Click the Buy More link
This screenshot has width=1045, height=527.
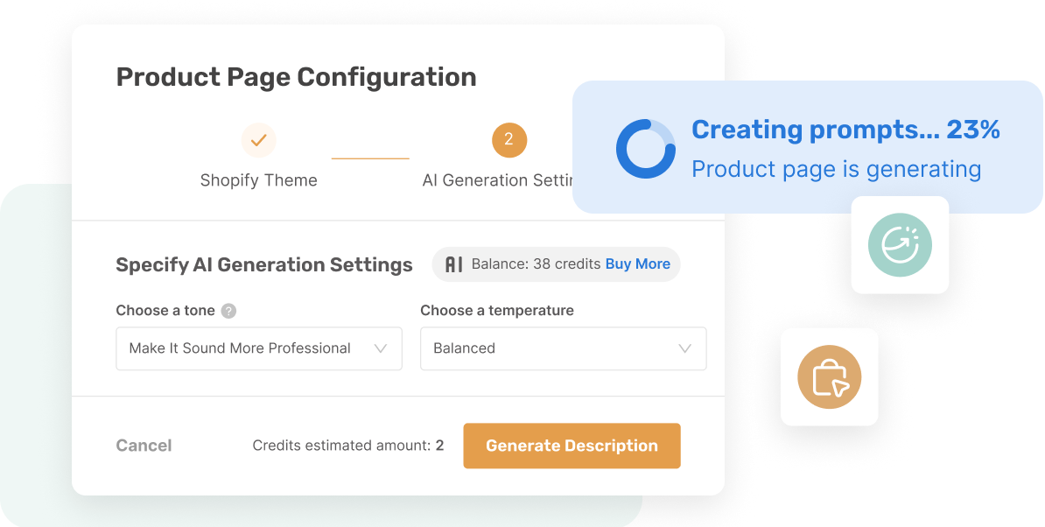(x=637, y=263)
